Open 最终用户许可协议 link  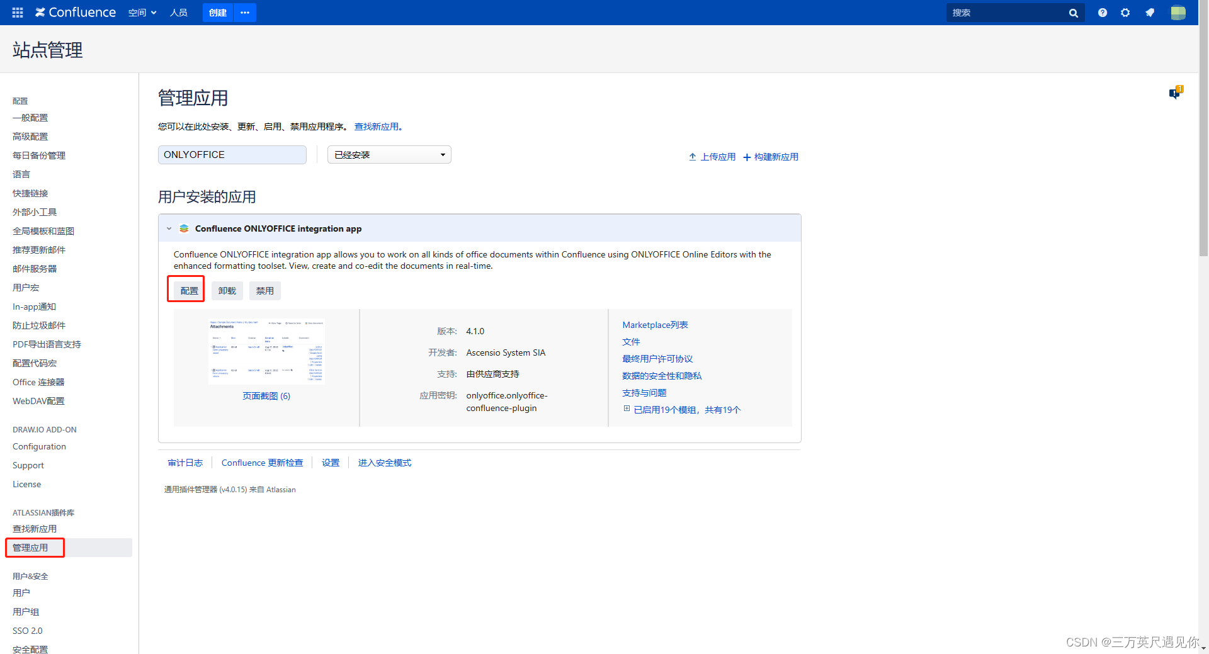click(x=657, y=359)
